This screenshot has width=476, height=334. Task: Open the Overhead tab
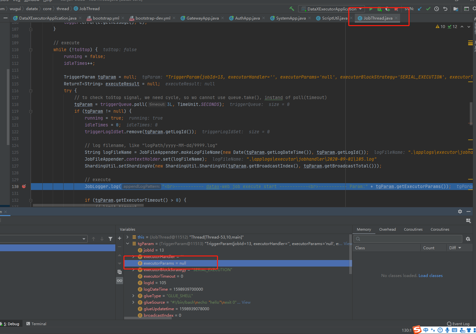coord(387,229)
